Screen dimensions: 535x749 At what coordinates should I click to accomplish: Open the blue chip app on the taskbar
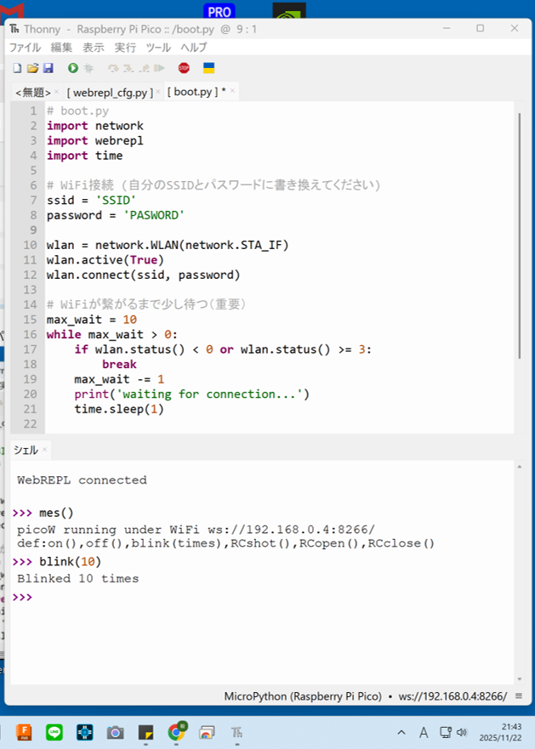point(85,732)
